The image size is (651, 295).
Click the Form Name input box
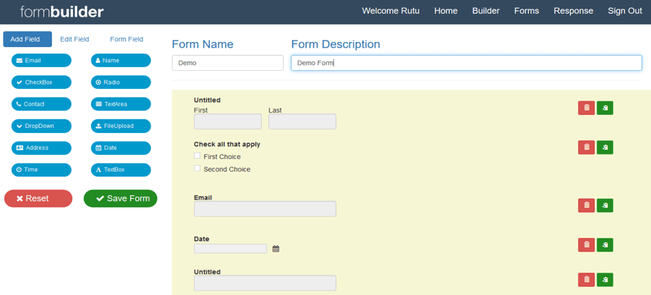[x=228, y=63]
